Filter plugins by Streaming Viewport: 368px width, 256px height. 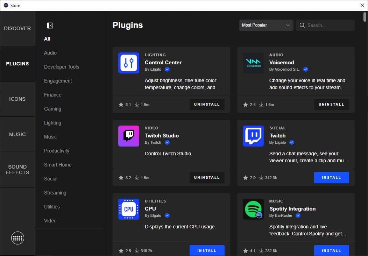[x=55, y=193]
